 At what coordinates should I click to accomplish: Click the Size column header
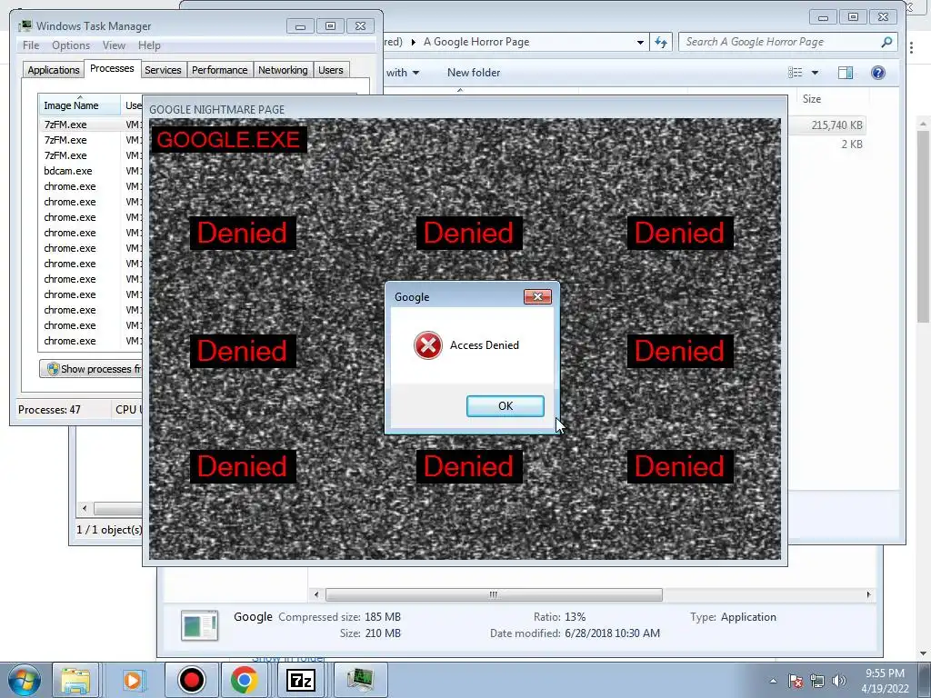812,99
